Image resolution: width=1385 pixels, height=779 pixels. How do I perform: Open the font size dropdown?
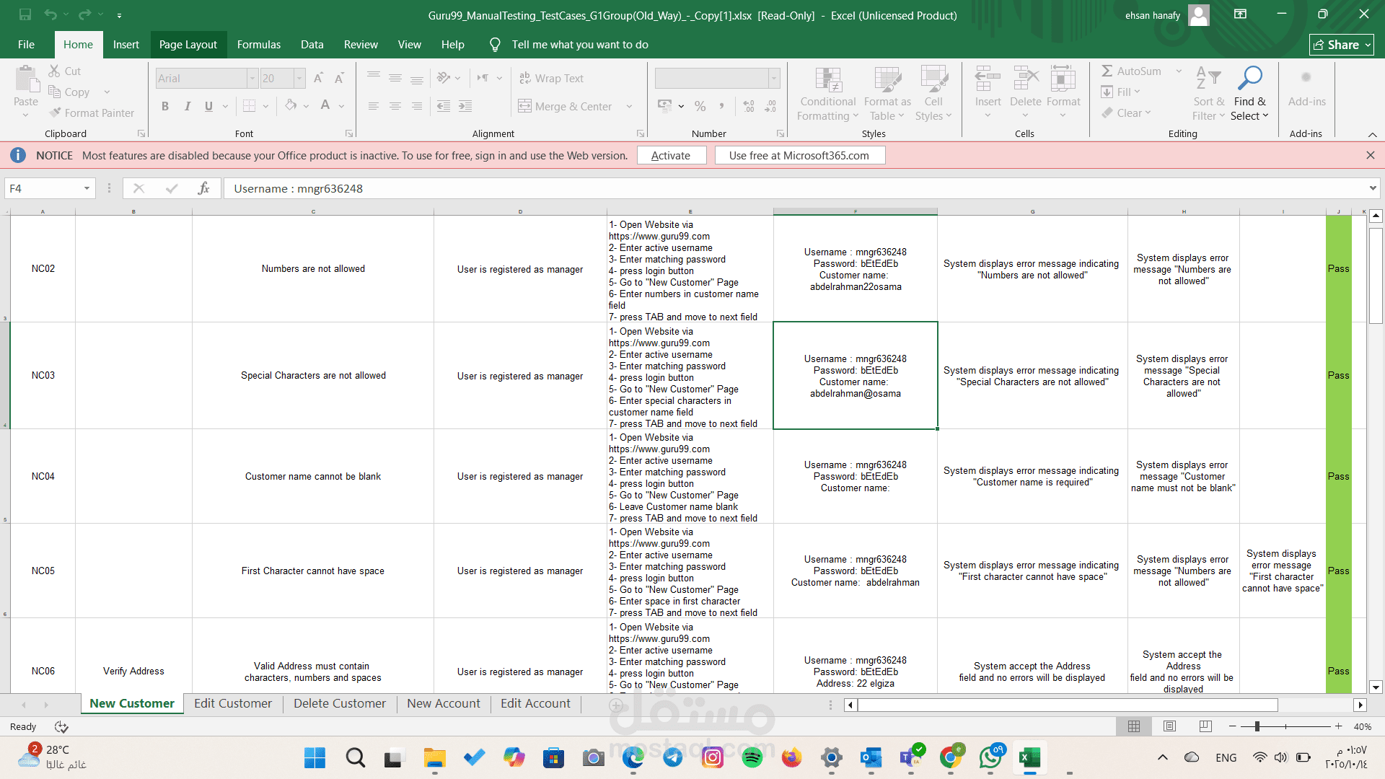(x=299, y=78)
